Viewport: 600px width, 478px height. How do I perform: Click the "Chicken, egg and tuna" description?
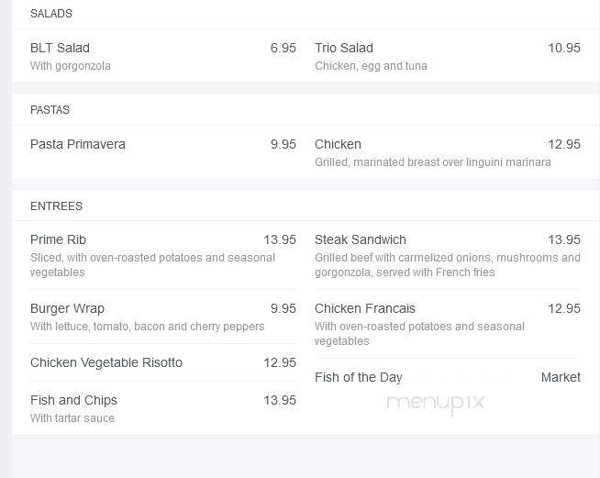(x=371, y=66)
